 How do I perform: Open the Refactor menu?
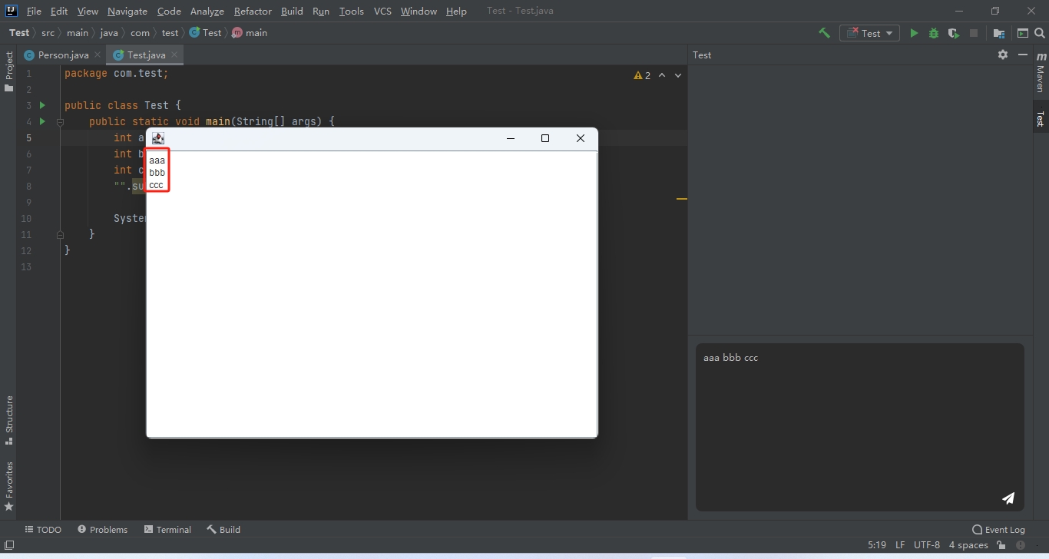pos(253,11)
